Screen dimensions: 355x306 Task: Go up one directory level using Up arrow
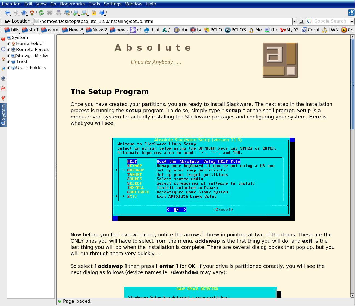(24, 13)
